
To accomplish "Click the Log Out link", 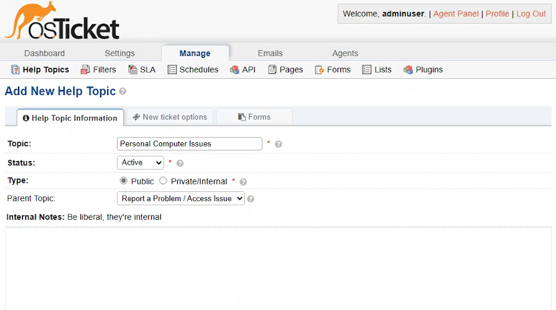I will (531, 14).
